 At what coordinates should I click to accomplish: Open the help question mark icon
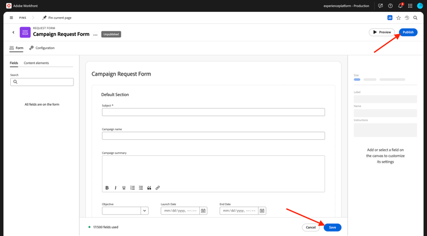[391, 6]
